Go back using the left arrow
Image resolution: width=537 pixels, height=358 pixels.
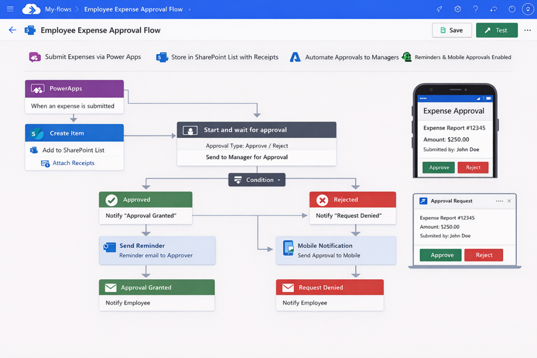point(13,30)
